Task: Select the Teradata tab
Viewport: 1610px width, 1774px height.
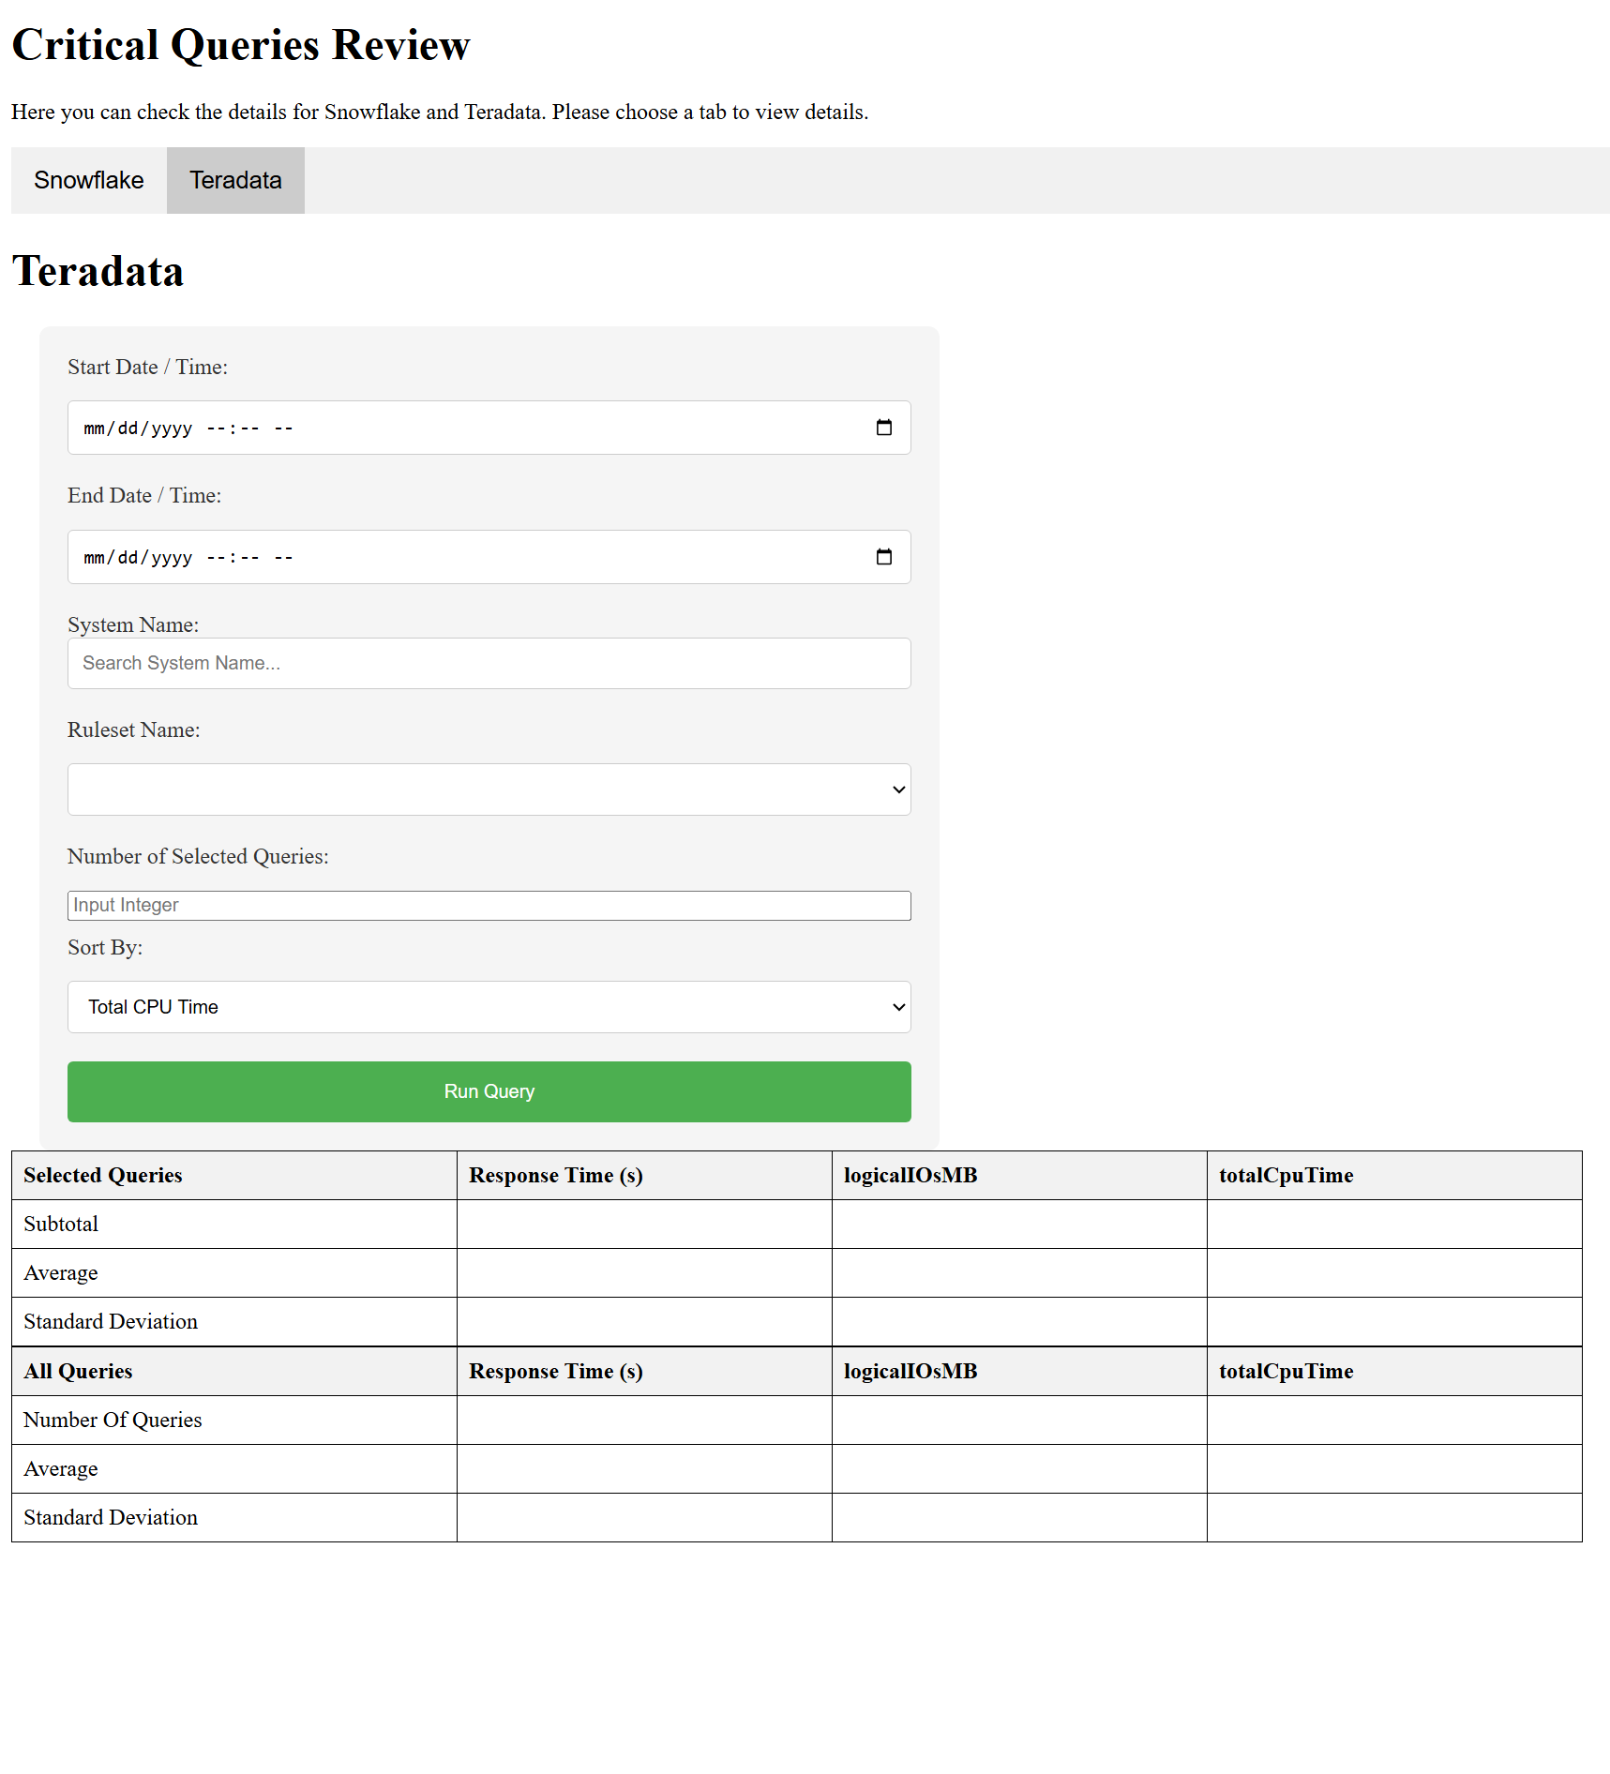Action: pos(235,180)
